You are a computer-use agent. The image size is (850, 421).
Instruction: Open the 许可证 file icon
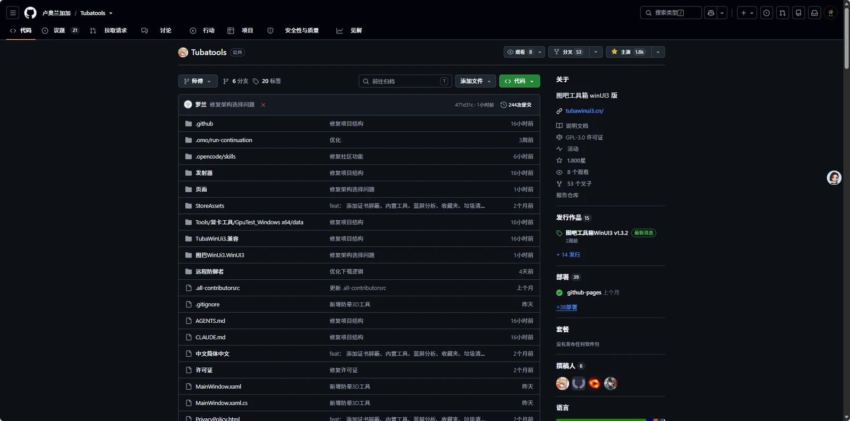189,371
